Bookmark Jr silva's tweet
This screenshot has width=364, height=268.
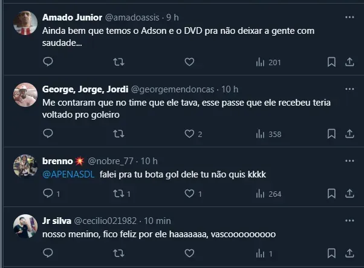tap(331, 254)
